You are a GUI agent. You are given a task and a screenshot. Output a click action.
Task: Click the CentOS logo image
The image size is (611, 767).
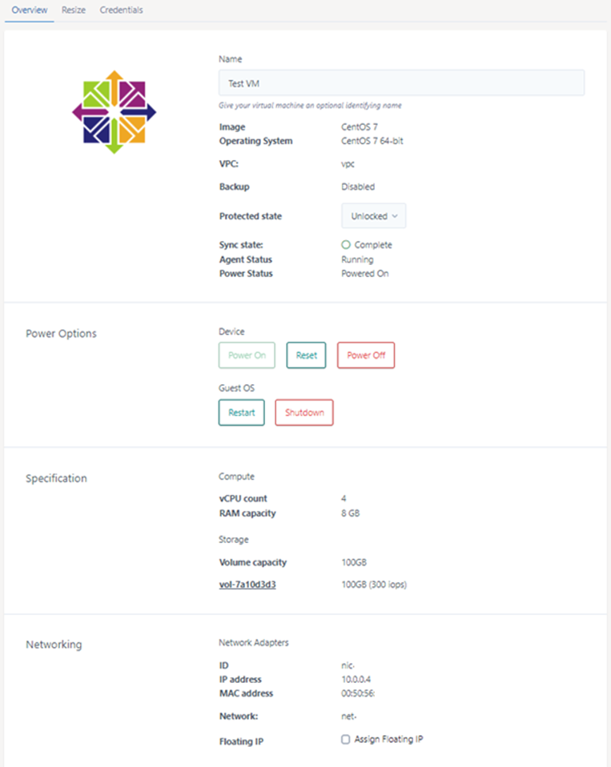click(x=113, y=112)
